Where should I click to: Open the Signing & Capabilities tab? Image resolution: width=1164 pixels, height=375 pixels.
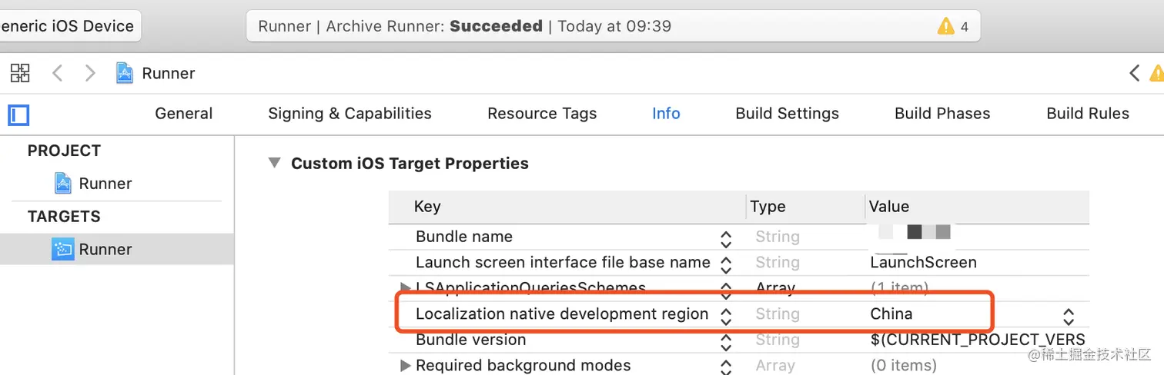point(350,114)
